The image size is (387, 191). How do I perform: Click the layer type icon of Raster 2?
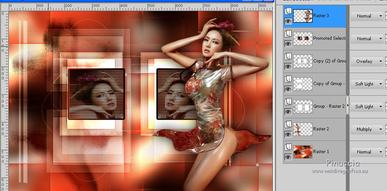[288, 124]
